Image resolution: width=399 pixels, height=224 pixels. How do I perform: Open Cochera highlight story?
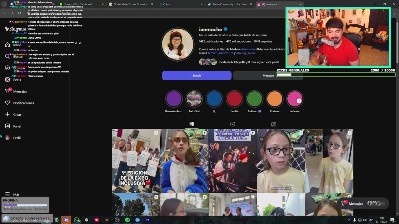click(275, 99)
